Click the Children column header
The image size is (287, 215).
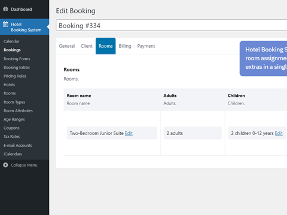point(236,96)
